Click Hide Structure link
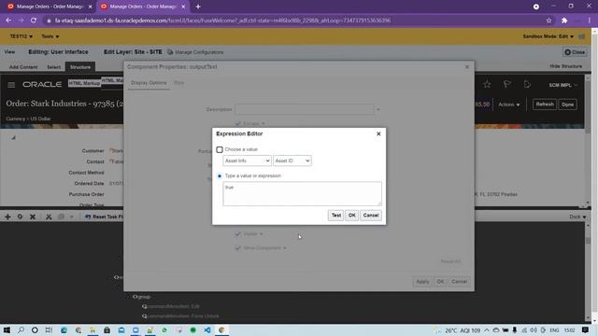Viewport: 598px width, 336px height. [x=566, y=66]
